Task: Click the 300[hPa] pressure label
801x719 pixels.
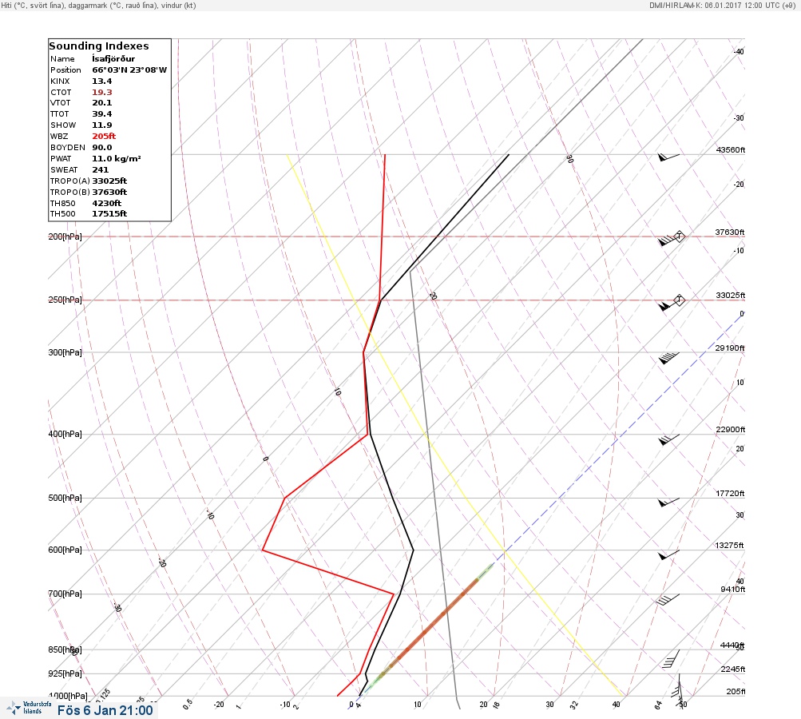Action: point(65,352)
